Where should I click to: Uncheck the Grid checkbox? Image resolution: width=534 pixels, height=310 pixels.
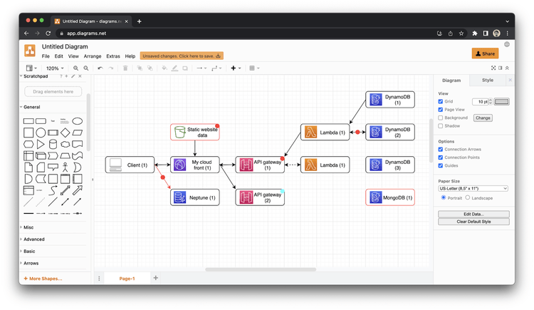click(440, 101)
